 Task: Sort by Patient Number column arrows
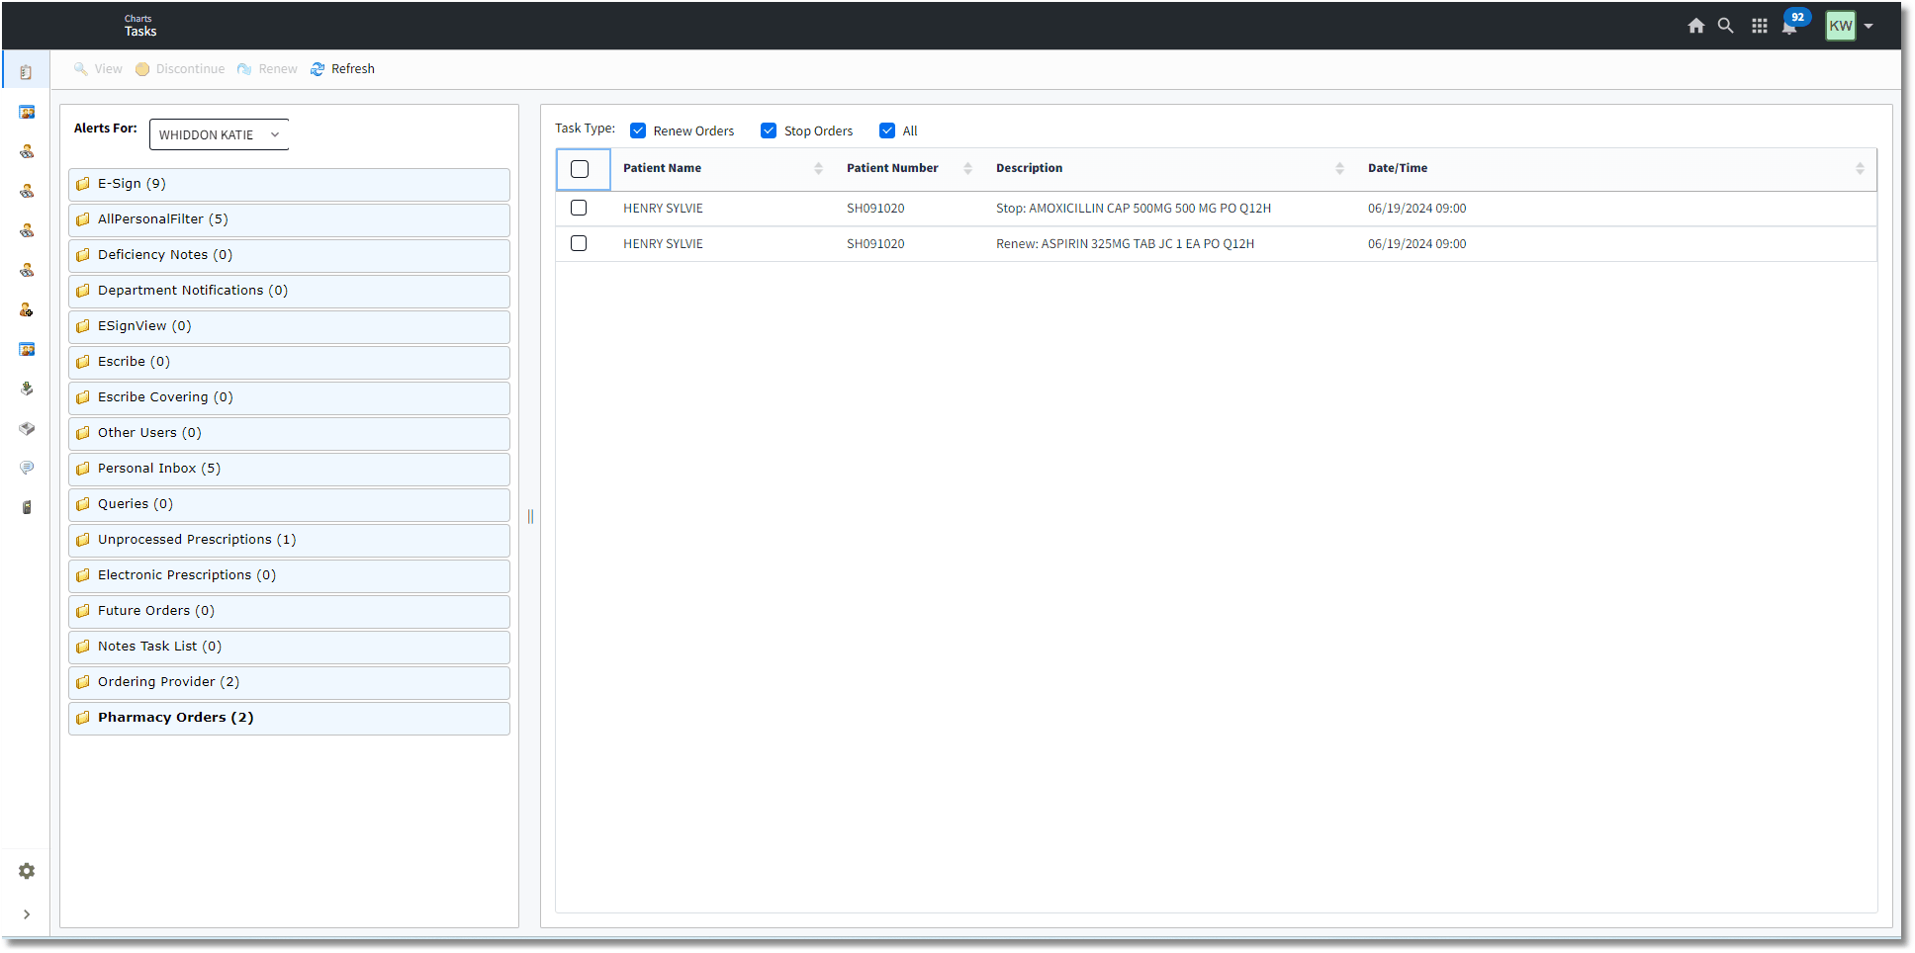coord(967,168)
